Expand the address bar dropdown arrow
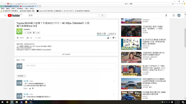 [x=124, y=4]
